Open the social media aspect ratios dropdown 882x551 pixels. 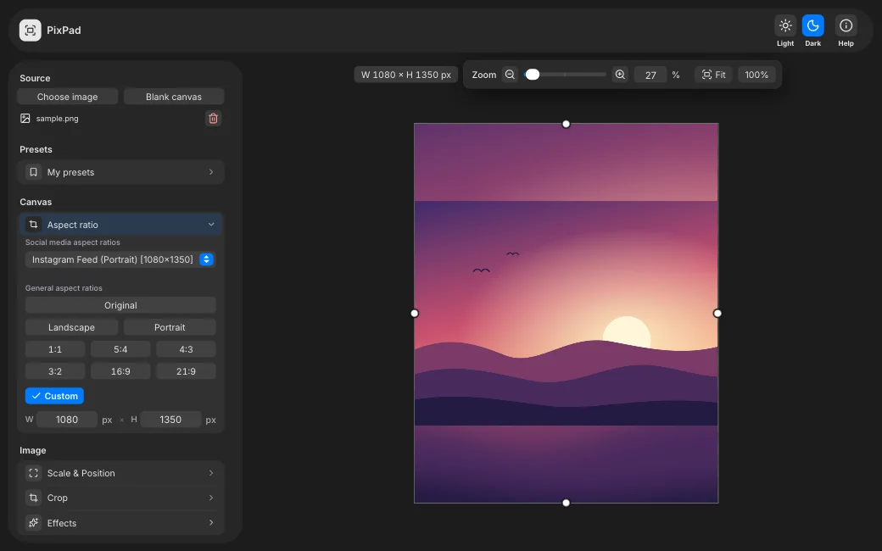(x=120, y=259)
